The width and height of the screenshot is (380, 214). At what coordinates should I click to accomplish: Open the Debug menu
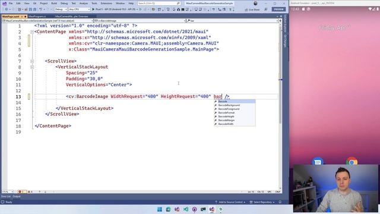(64, 4)
